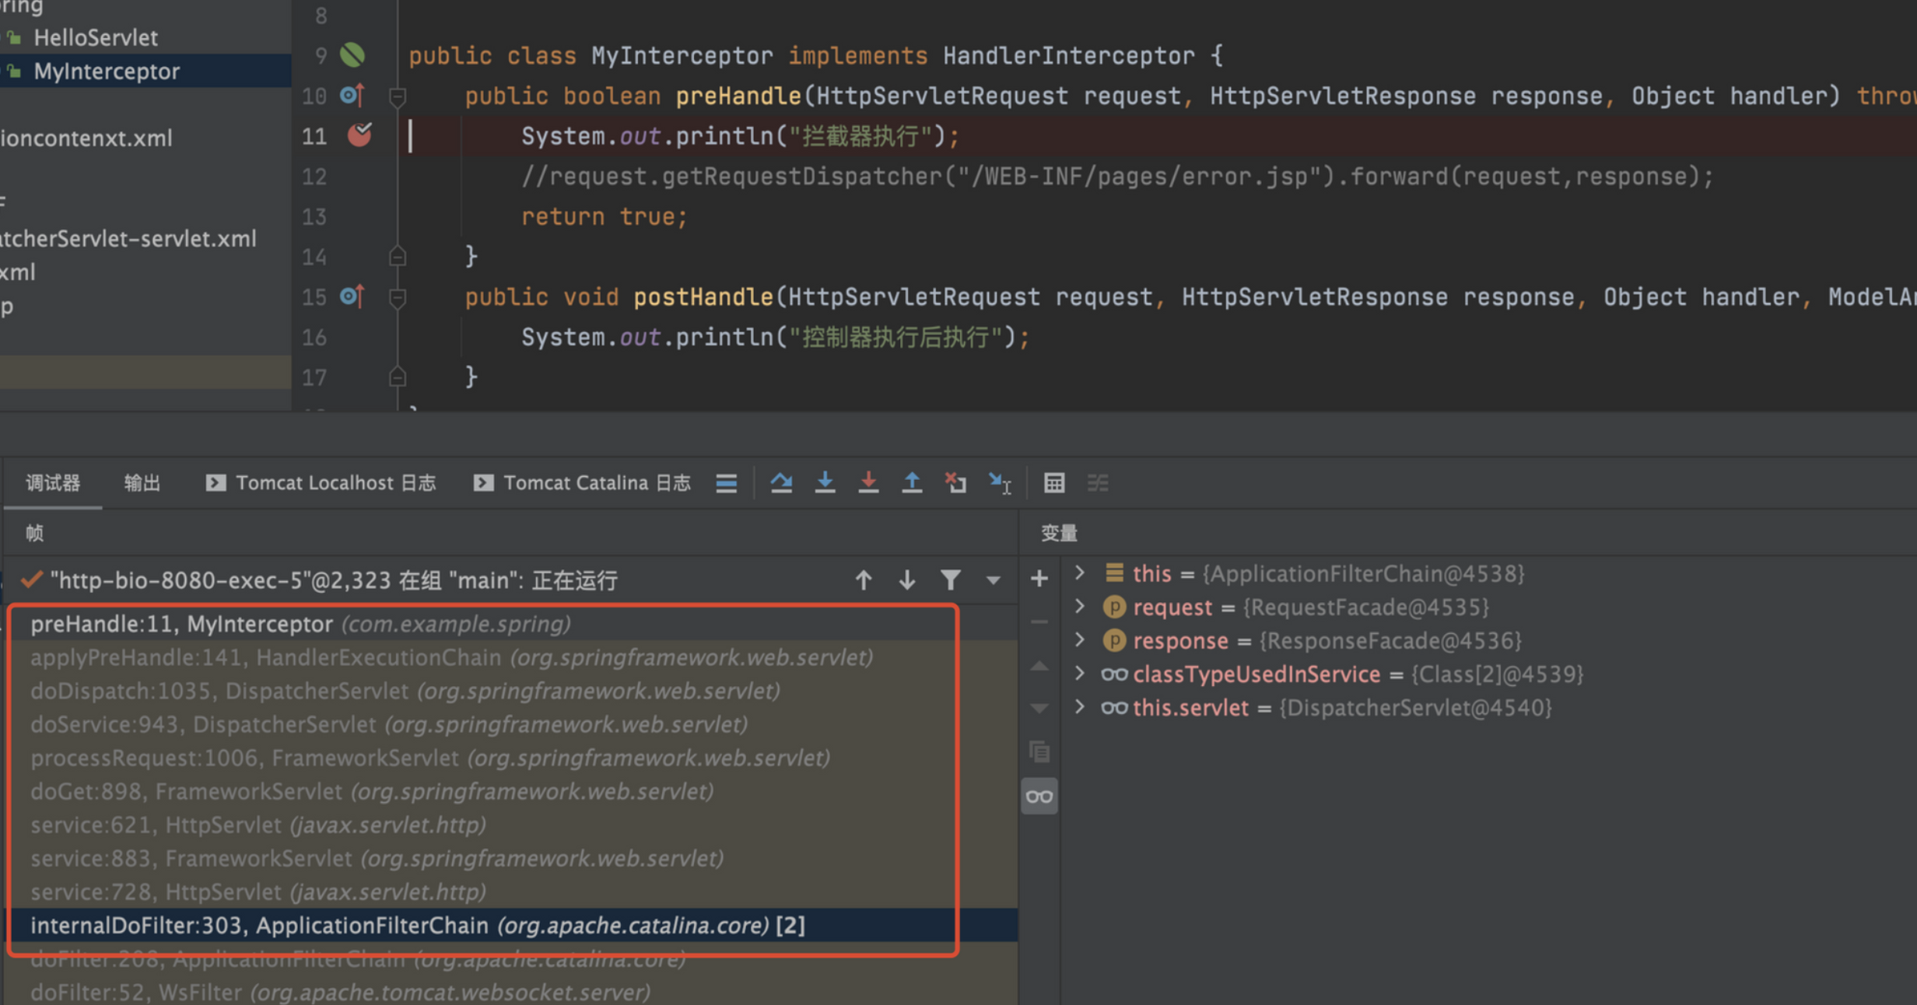The height and width of the screenshot is (1005, 1917).
Task: Open the thread selector dropdown arrow
Action: click(994, 580)
